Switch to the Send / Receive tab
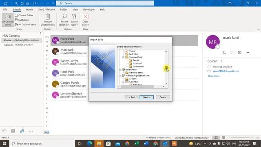The image size is (261, 147). 46,9
